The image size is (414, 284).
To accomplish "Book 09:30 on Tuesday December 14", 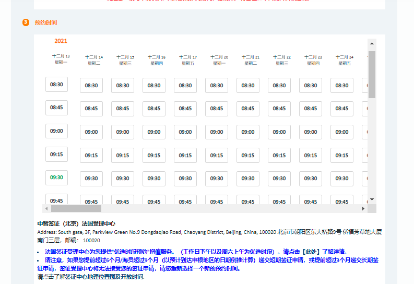I will click(91, 179).
